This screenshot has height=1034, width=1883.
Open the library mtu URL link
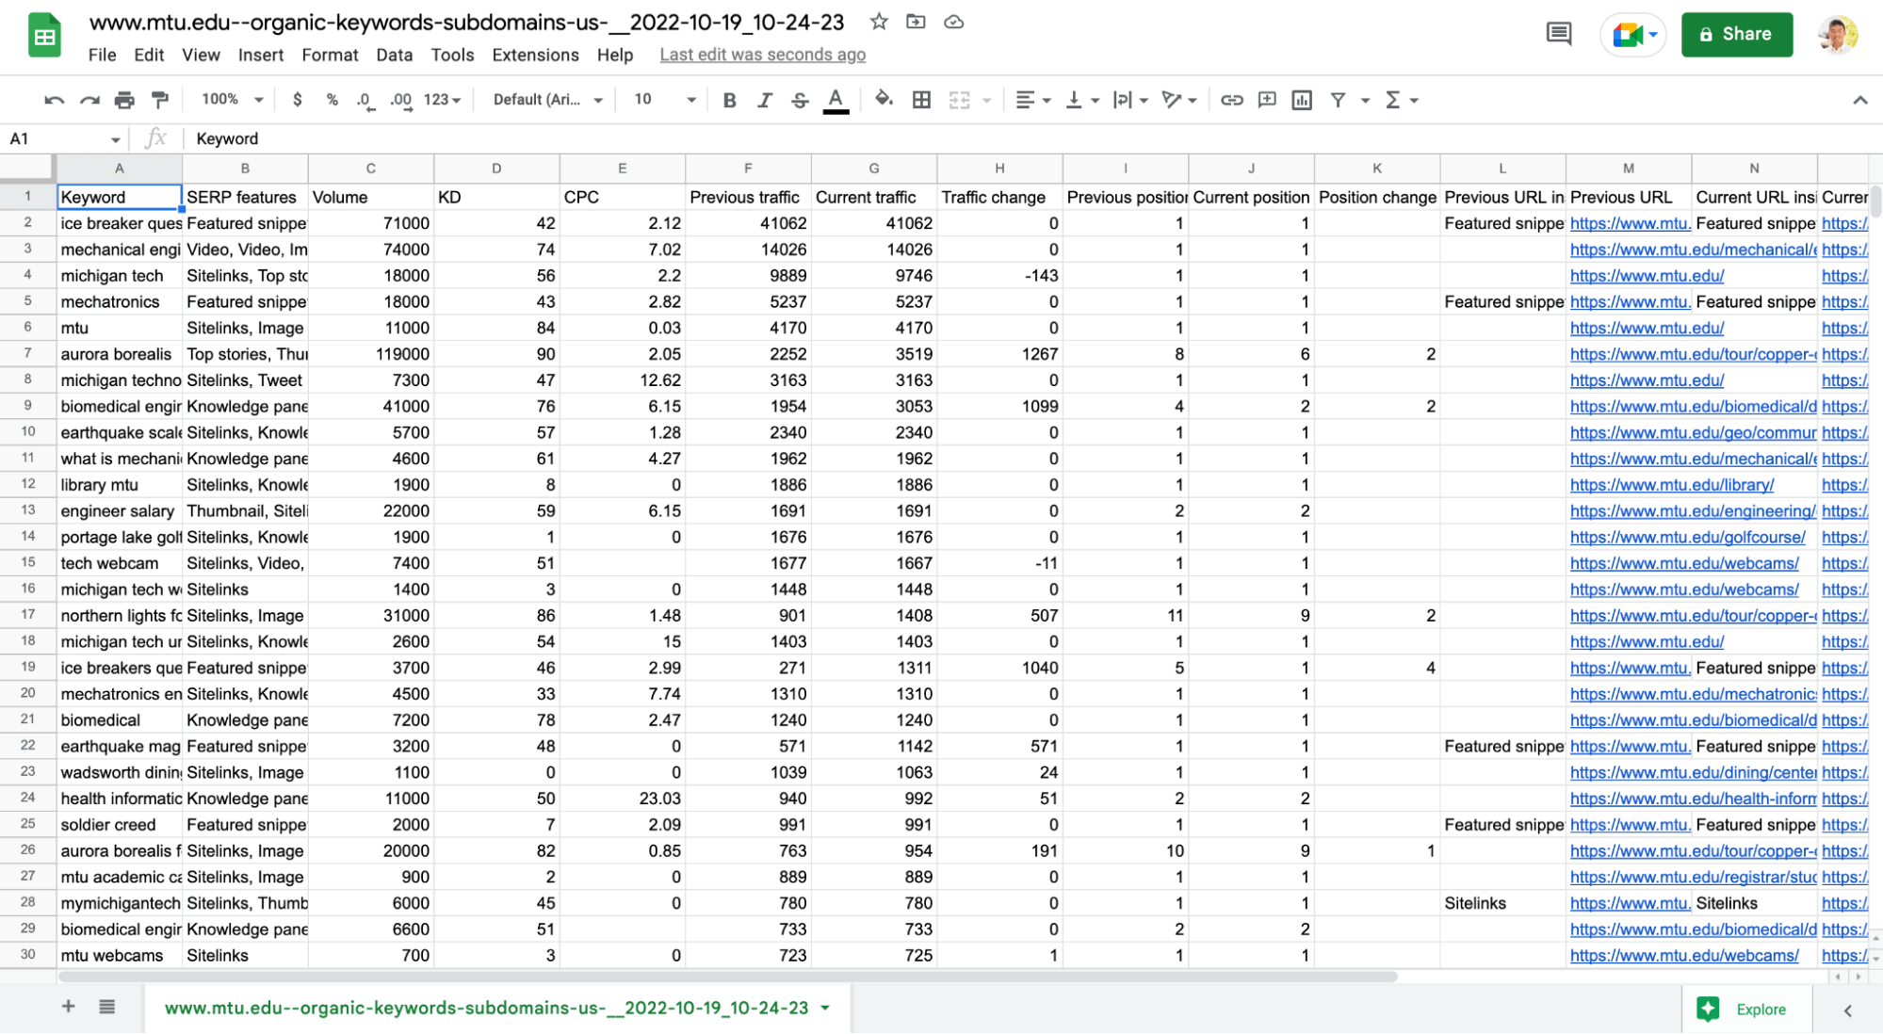click(x=1671, y=485)
